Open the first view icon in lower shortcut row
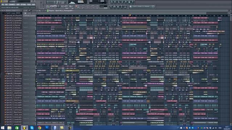The width and height of the screenshot is (232, 130). pos(111,6)
